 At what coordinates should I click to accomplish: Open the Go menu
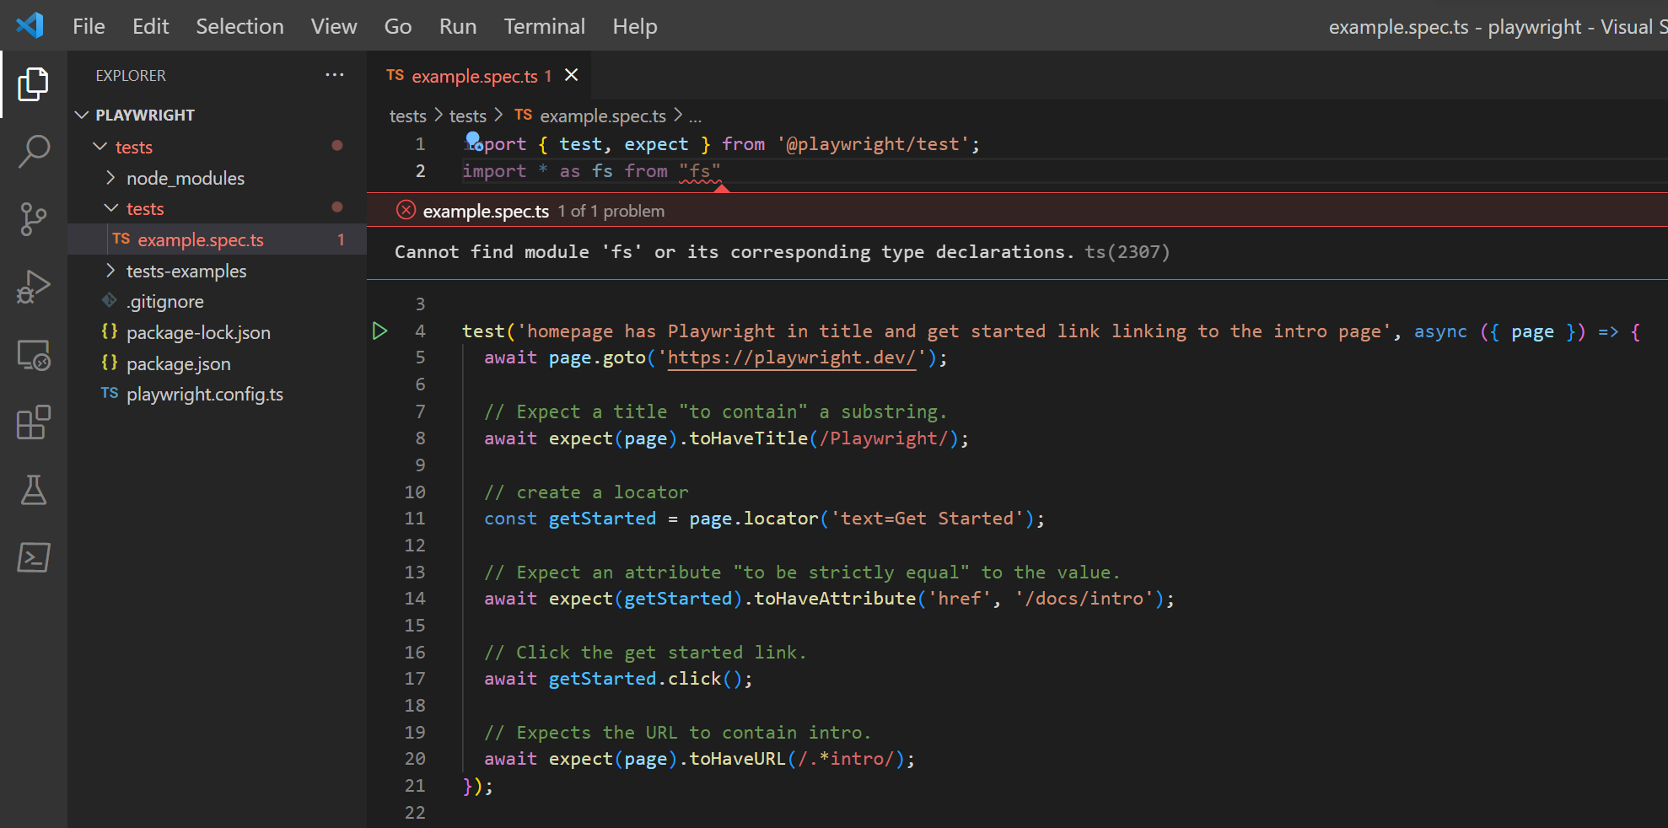point(398,26)
